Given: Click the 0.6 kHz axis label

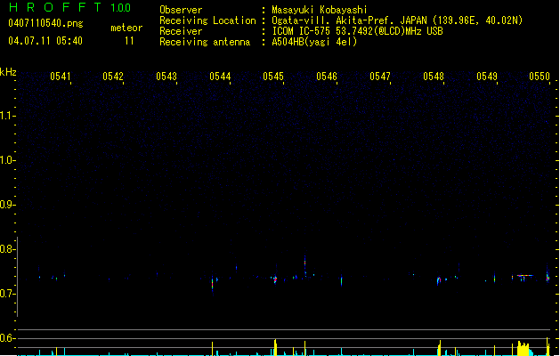Looking at the screenshot, I should click(7, 338).
